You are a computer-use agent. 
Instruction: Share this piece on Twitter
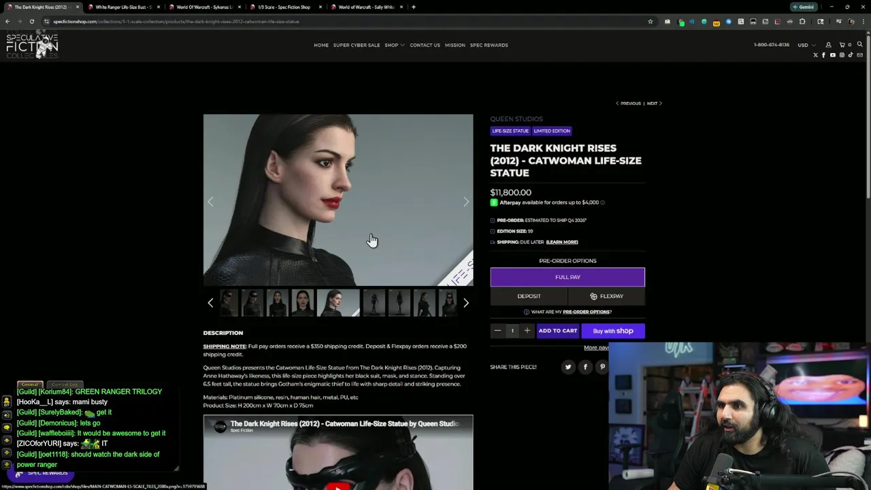click(x=568, y=367)
